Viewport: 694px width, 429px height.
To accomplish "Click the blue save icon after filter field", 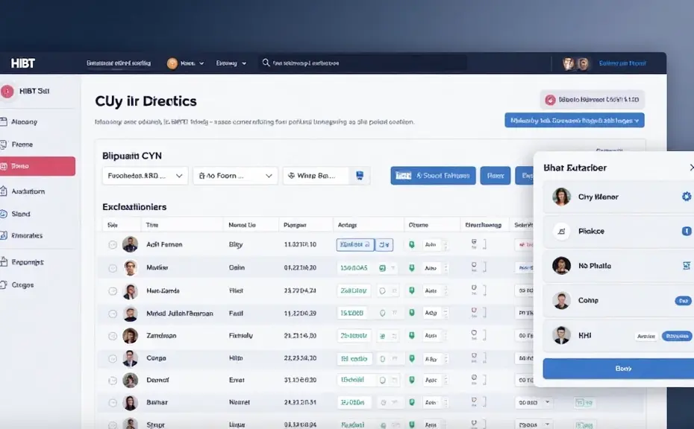I will pos(360,176).
